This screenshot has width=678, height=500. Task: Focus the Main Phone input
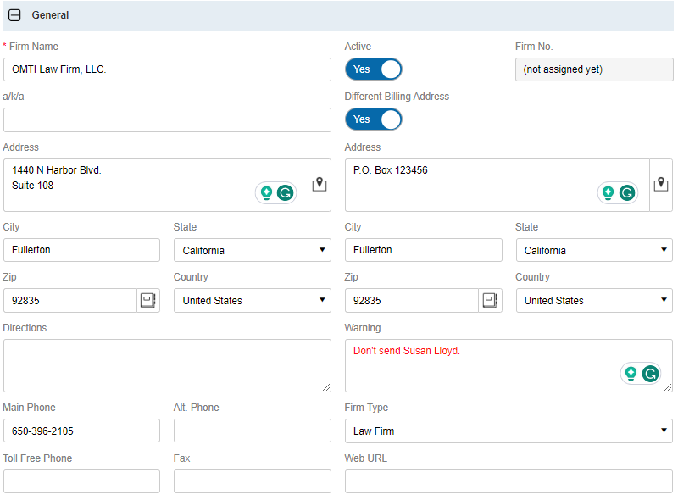(81, 431)
